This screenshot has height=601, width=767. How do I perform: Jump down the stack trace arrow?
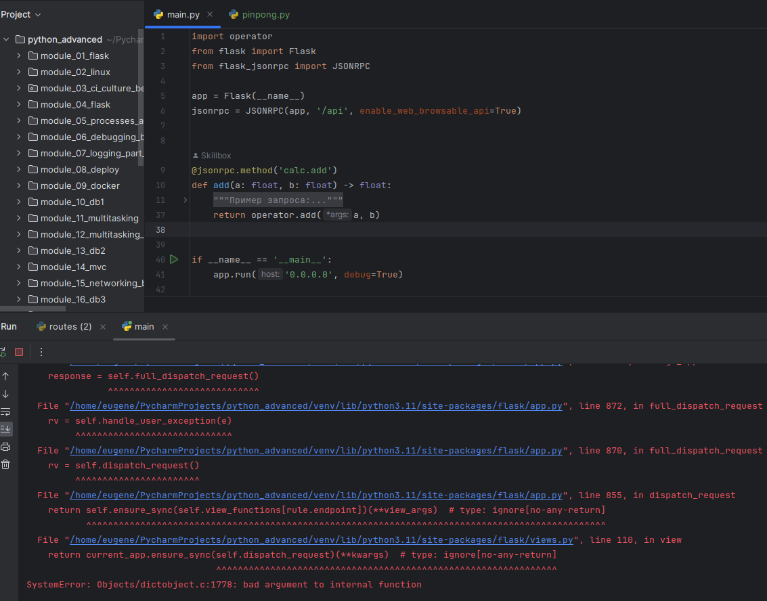5,394
